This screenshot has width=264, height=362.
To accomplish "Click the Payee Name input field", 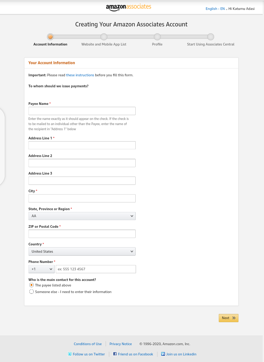I will pos(82,111).
